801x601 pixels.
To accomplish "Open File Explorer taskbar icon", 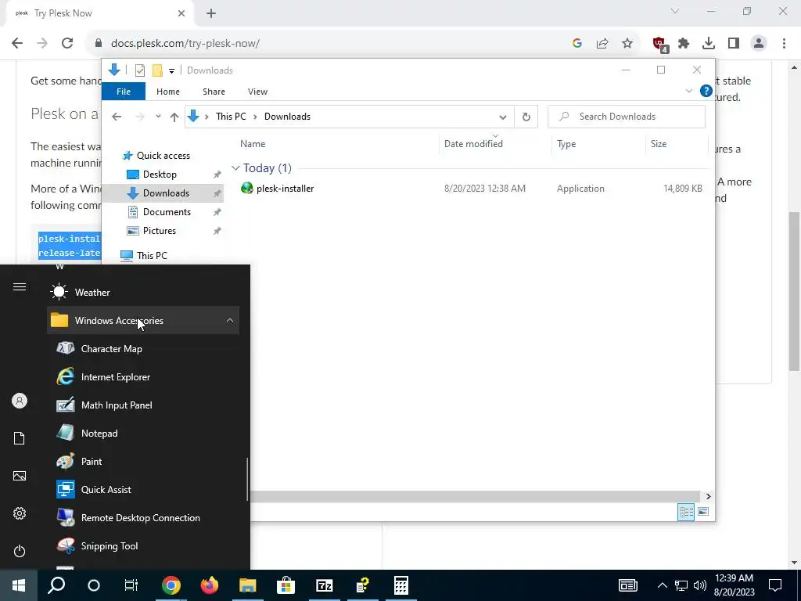I will pos(248,585).
